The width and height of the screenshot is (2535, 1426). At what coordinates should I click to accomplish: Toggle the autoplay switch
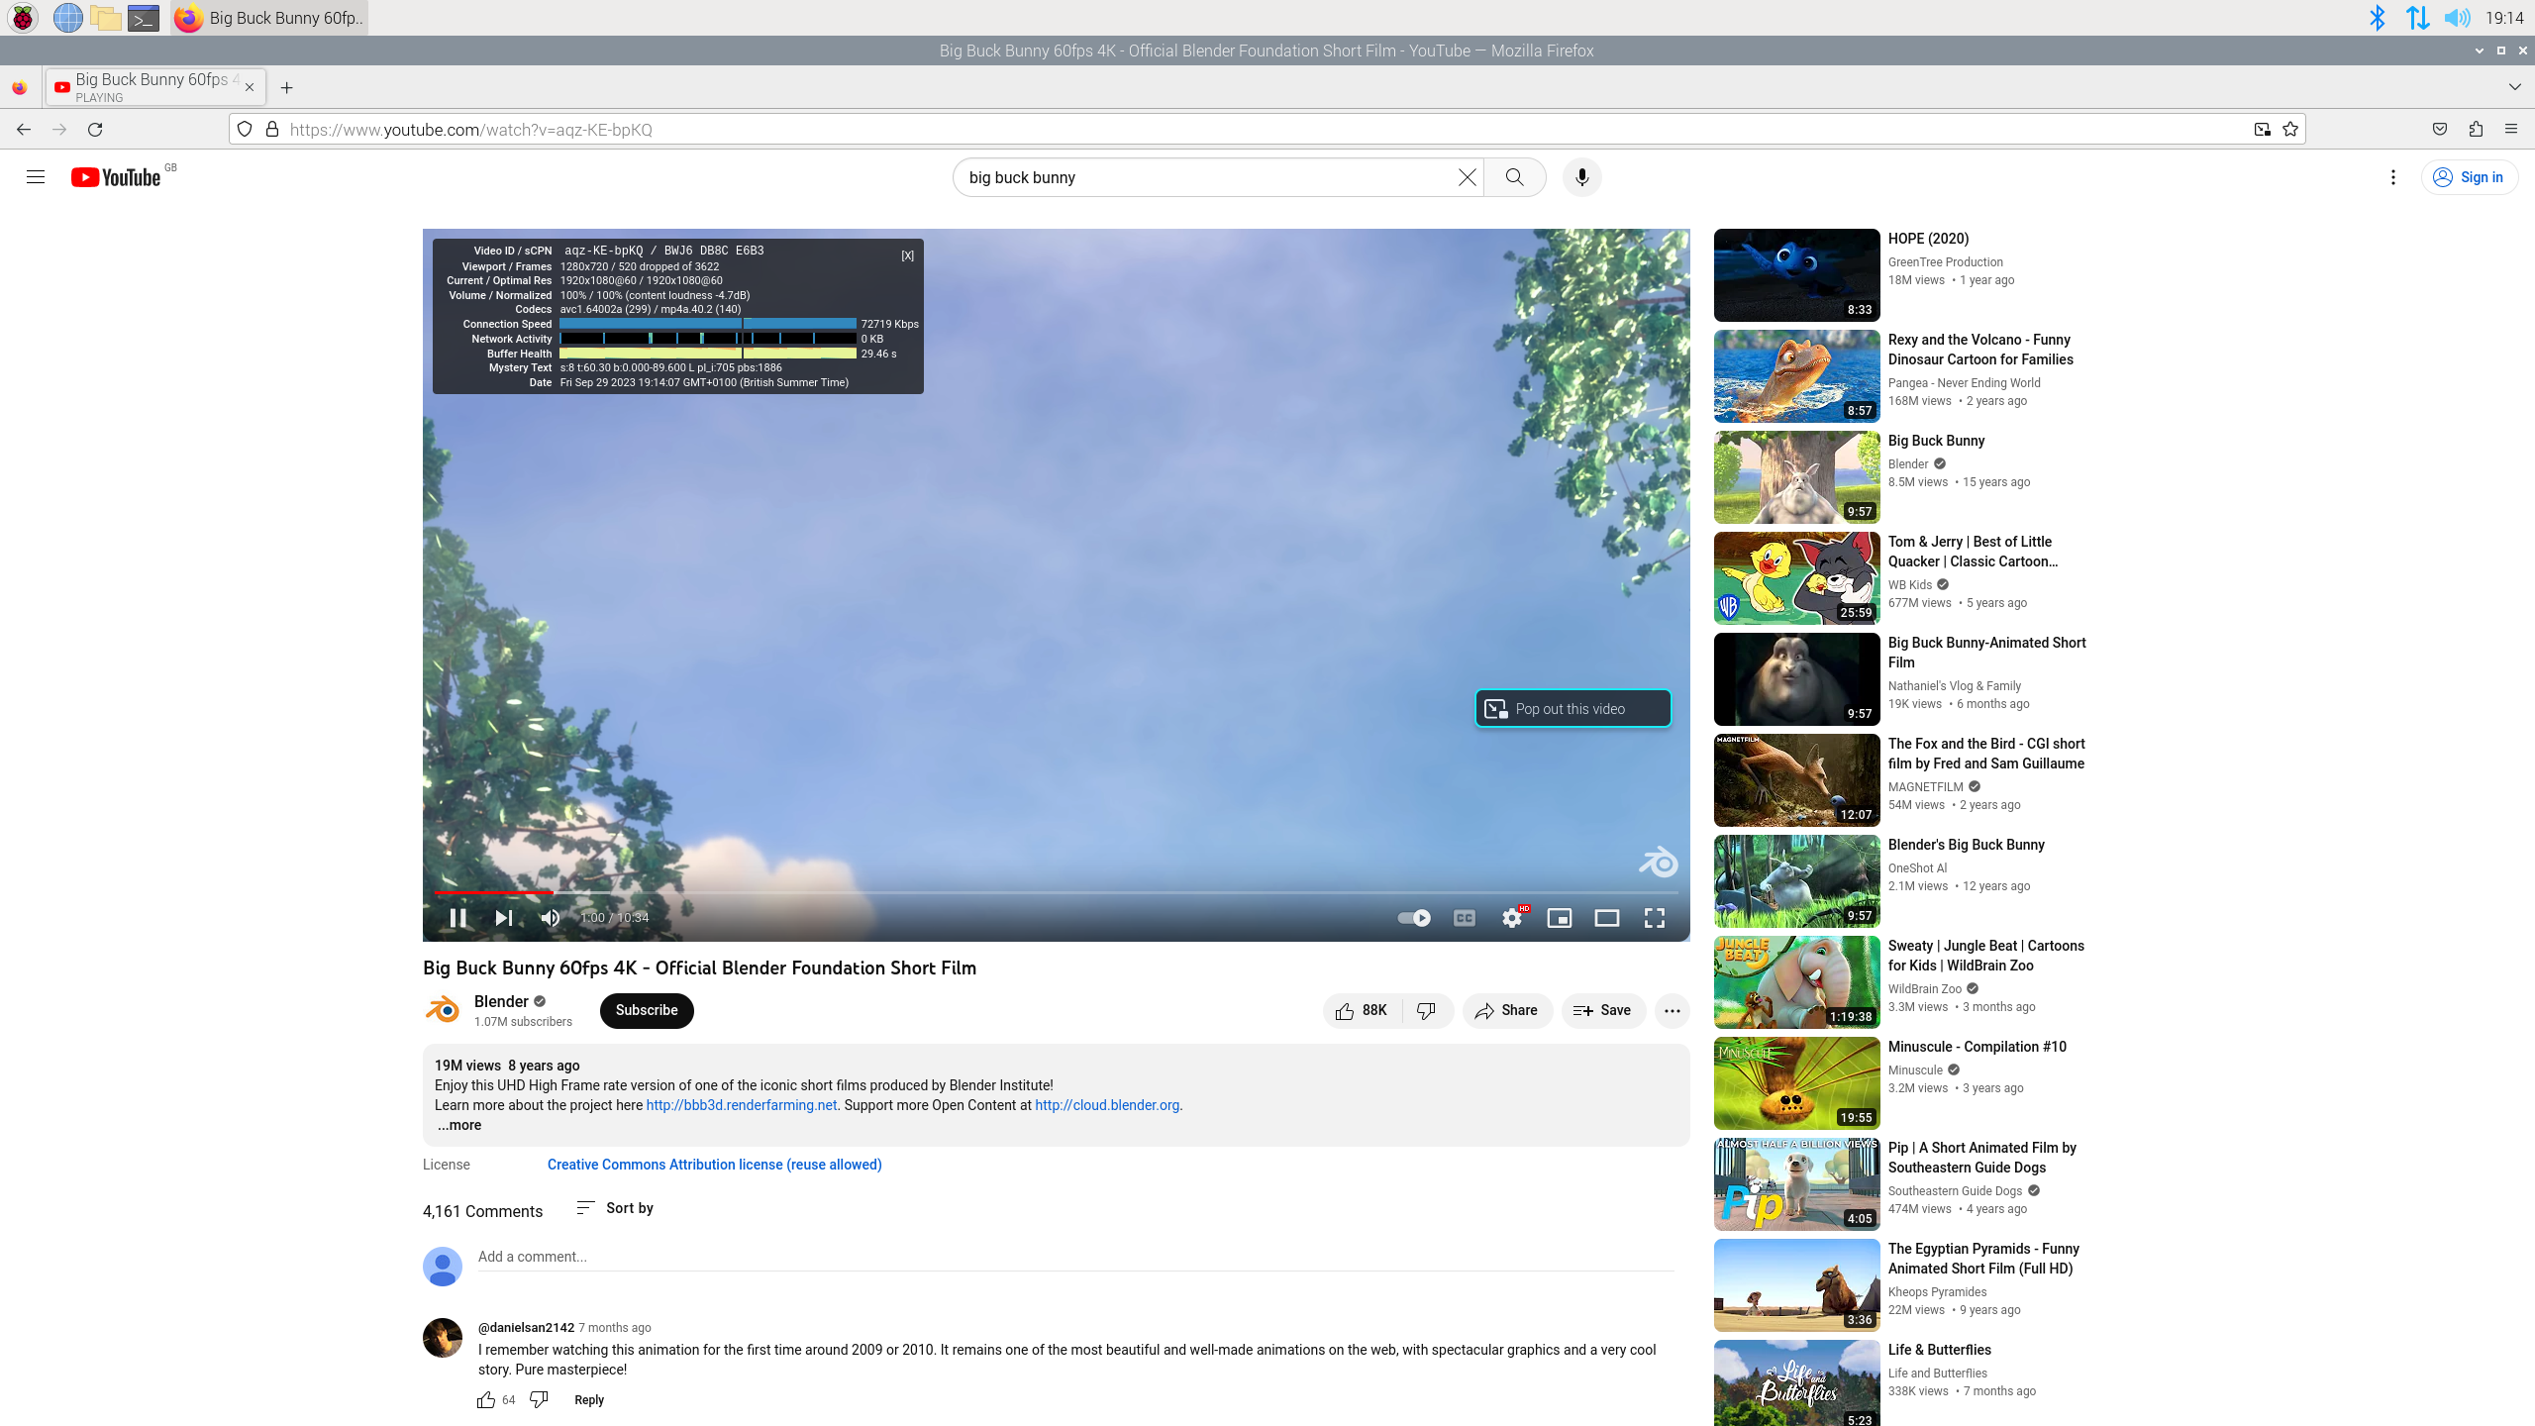(1414, 918)
